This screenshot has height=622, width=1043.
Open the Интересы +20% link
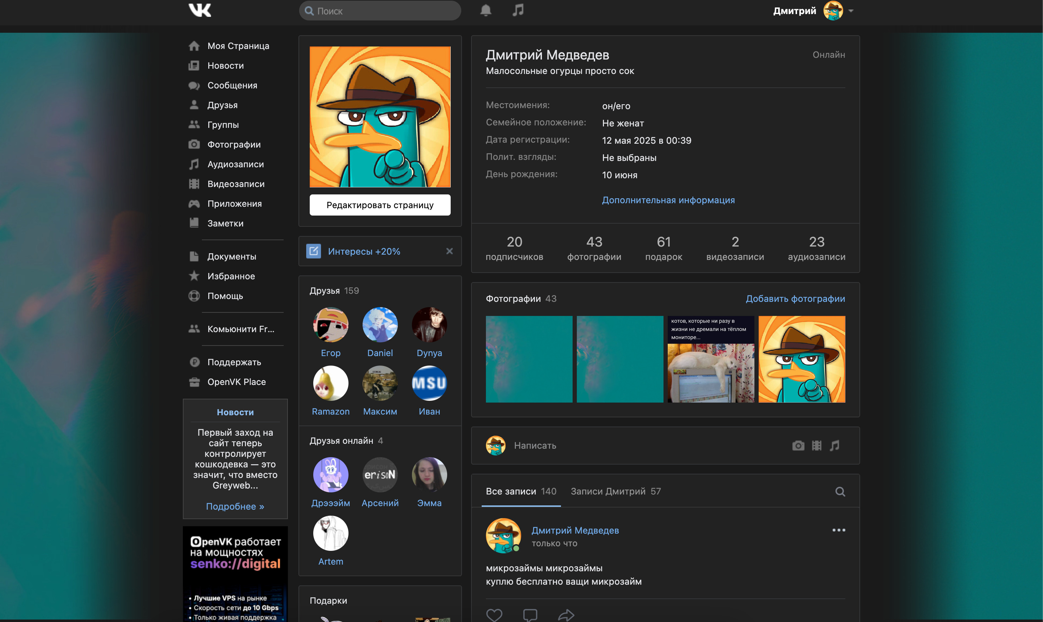(x=364, y=251)
